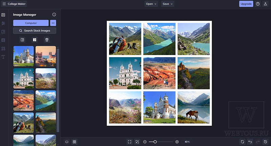Click the undo arrow icon
The height and width of the screenshot is (146, 271).
(x=250, y=142)
